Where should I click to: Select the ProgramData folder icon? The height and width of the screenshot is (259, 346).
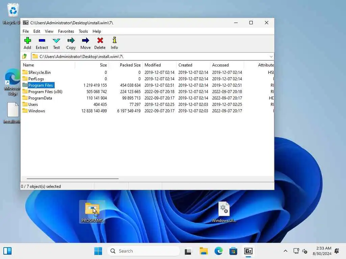click(x=25, y=98)
